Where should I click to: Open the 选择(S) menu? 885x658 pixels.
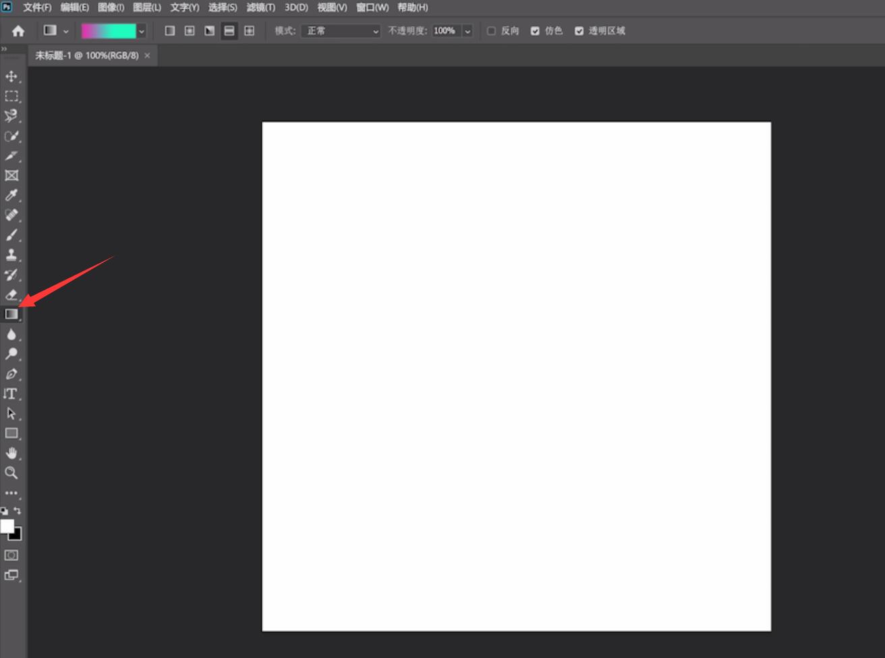223,7
